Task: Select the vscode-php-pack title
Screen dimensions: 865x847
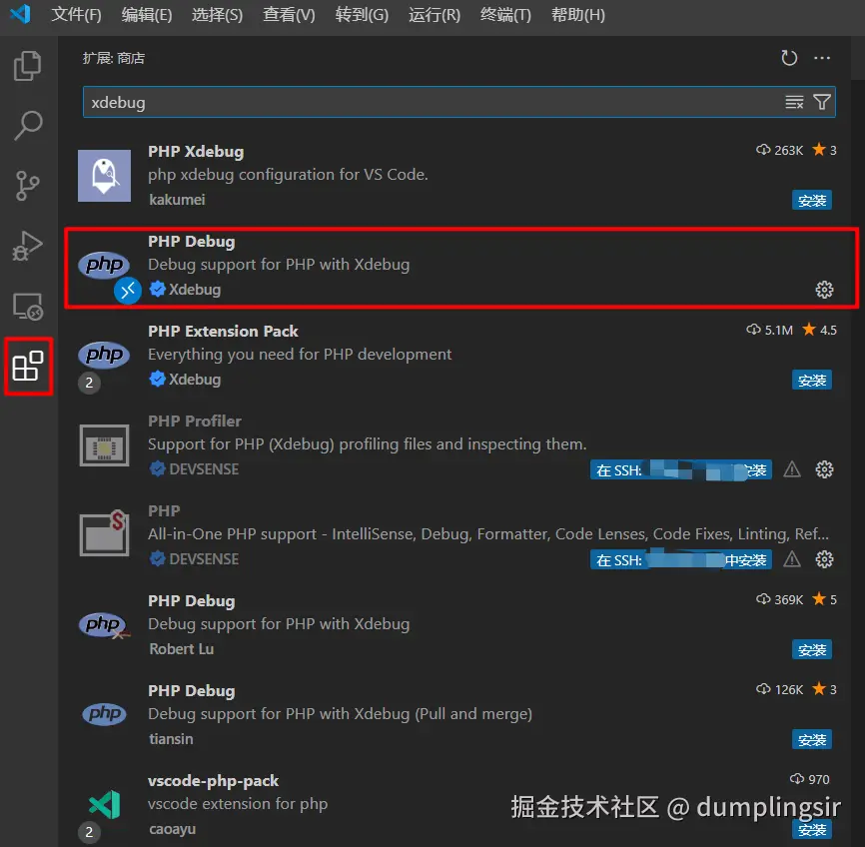Action: coord(213,781)
